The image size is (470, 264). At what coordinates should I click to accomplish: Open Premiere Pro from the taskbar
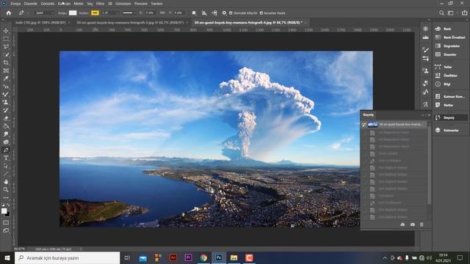coord(188,257)
